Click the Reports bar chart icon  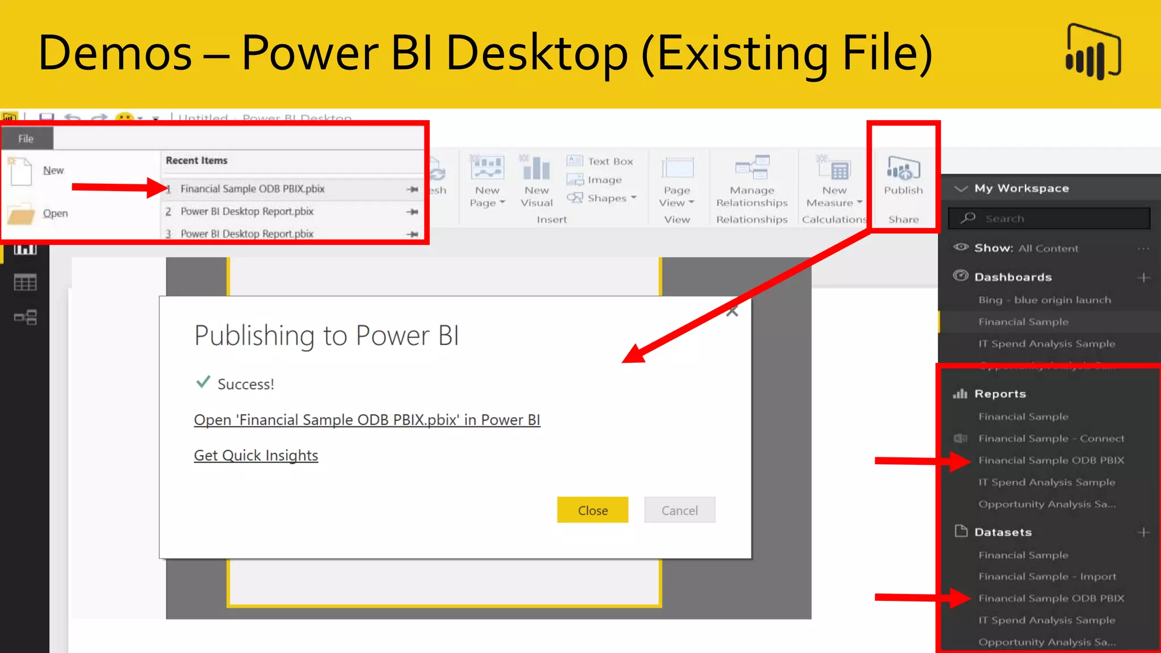[960, 393]
